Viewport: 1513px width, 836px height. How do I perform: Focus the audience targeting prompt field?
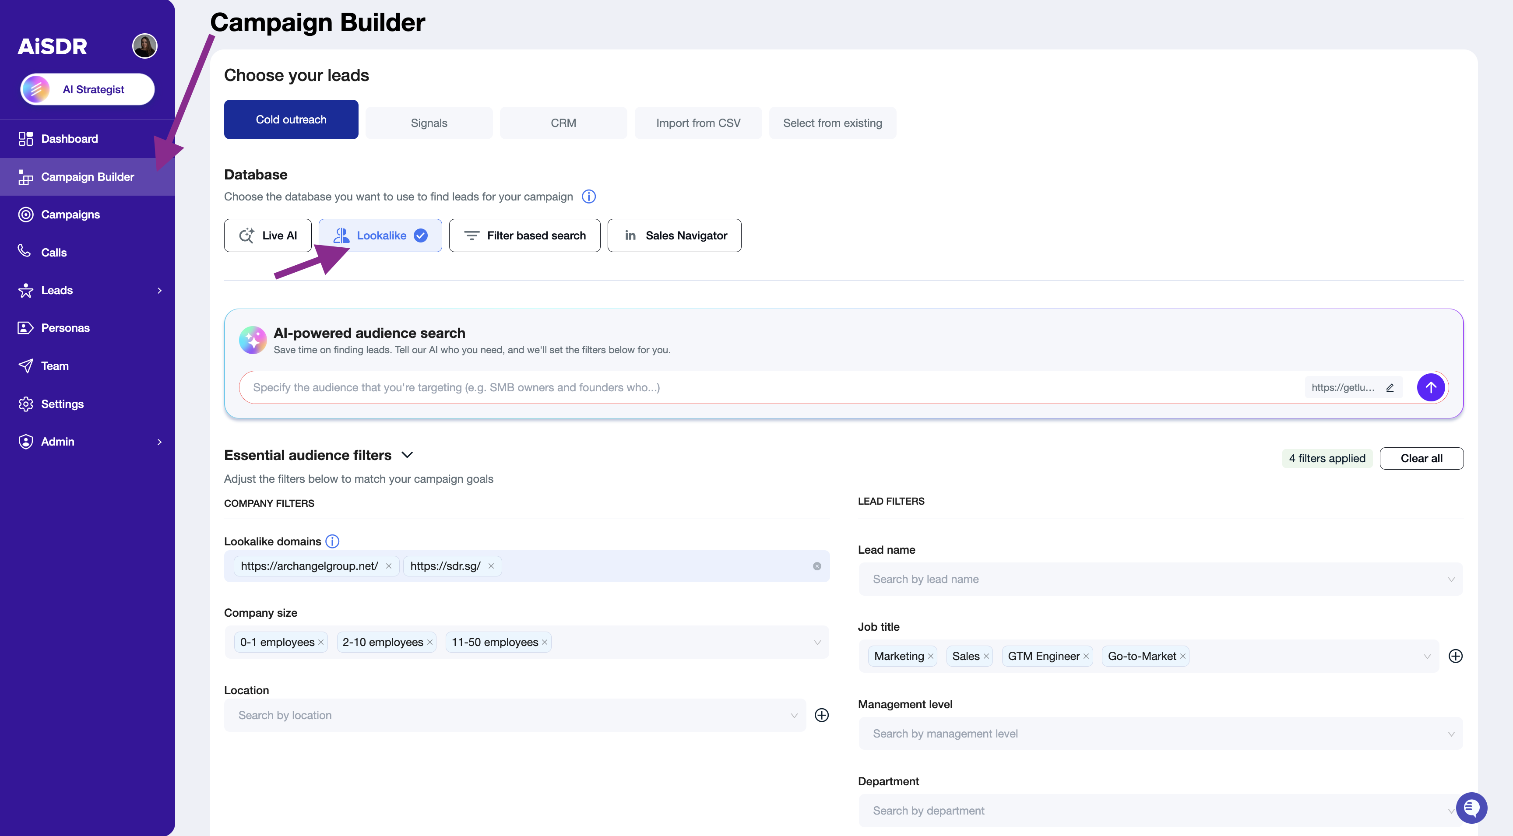(770, 387)
